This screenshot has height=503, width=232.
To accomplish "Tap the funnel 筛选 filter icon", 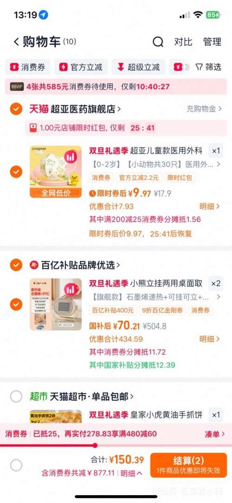I will tap(199, 67).
